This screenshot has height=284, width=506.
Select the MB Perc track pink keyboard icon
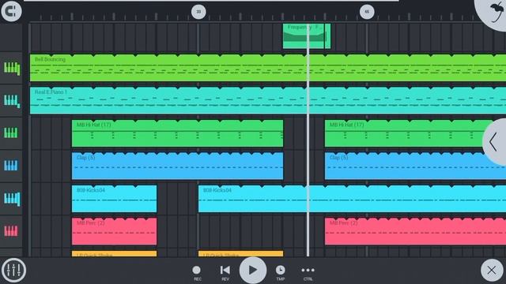click(11, 231)
